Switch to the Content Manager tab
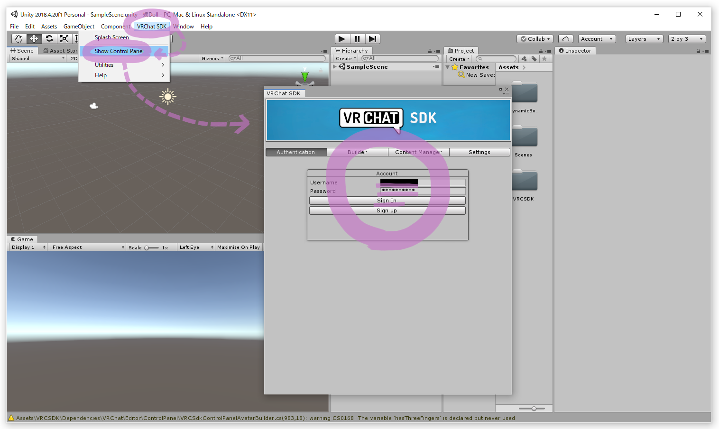 (418, 152)
